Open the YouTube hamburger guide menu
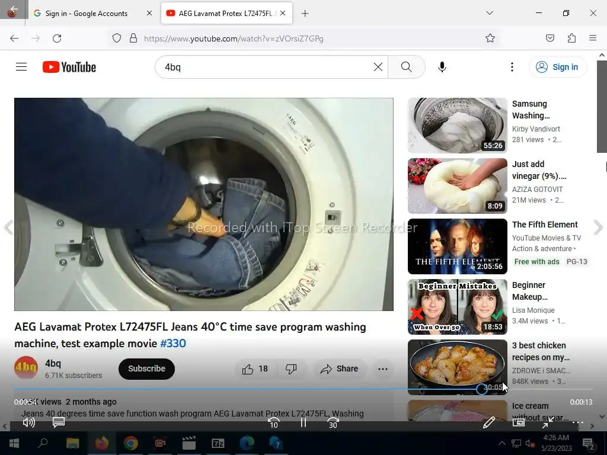This screenshot has width=607, height=455. point(21,67)
